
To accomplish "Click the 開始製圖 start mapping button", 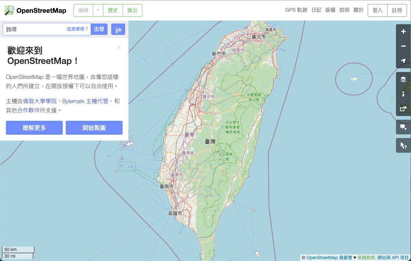I will pos(94,128).
